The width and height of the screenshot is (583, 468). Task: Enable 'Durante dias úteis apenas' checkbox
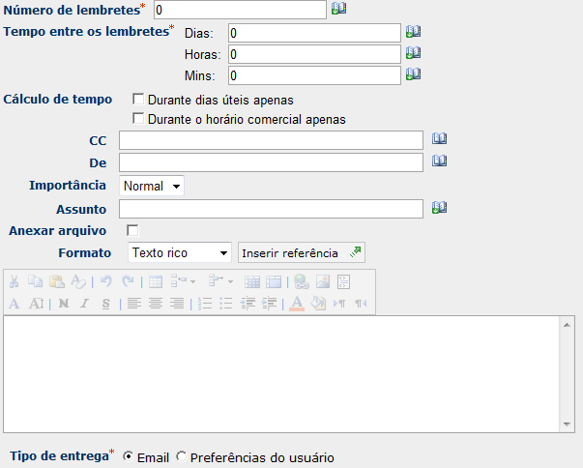point(138,99)
